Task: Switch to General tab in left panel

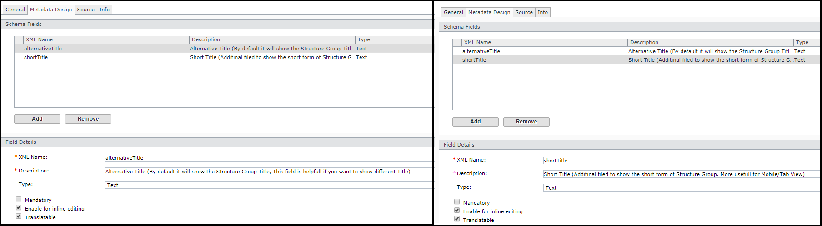Action: [15, 10]
